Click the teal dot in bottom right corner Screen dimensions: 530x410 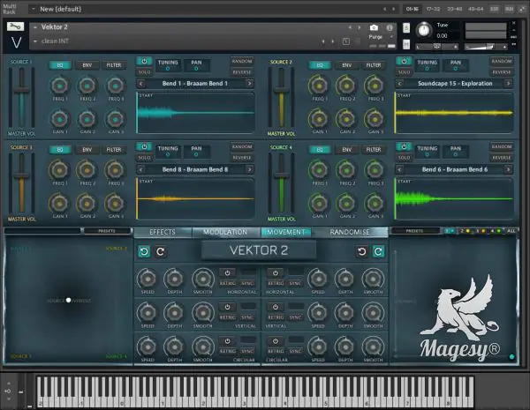(x=511, y=357)
